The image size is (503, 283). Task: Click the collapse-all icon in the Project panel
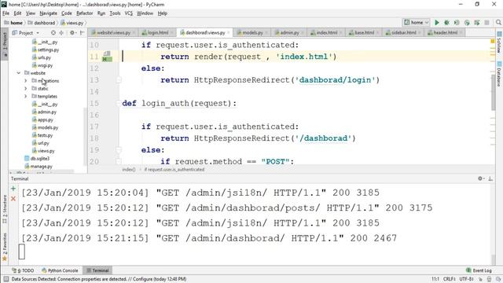[x=61, y=33]
